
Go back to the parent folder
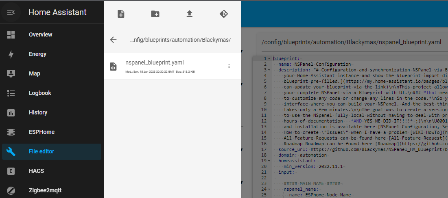(x=114, y=40)
